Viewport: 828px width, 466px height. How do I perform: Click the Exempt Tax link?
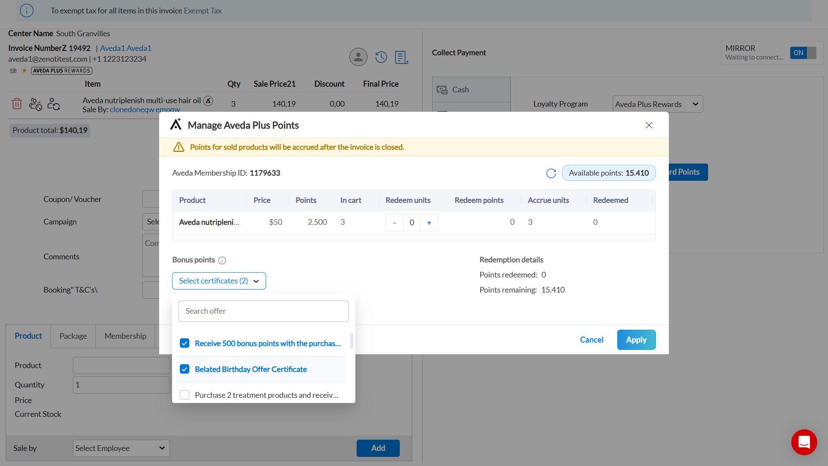pos(203,10)
